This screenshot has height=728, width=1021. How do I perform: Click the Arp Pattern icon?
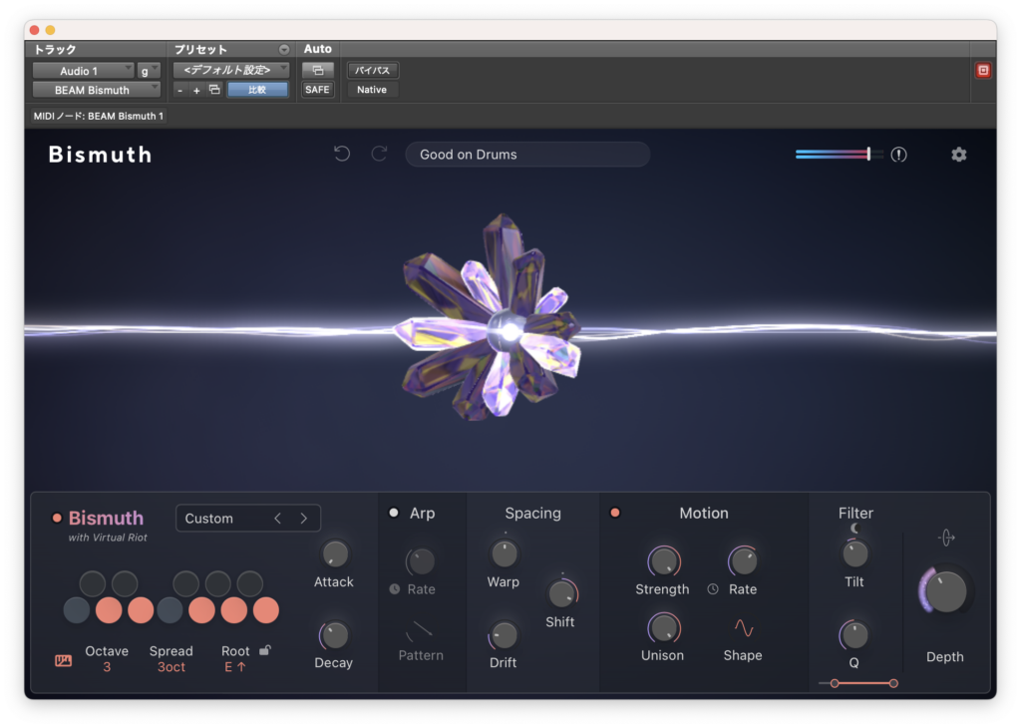tap(420, 630)
